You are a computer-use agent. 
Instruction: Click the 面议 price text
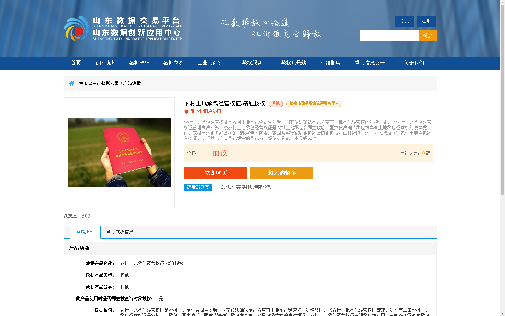point(220,153)
